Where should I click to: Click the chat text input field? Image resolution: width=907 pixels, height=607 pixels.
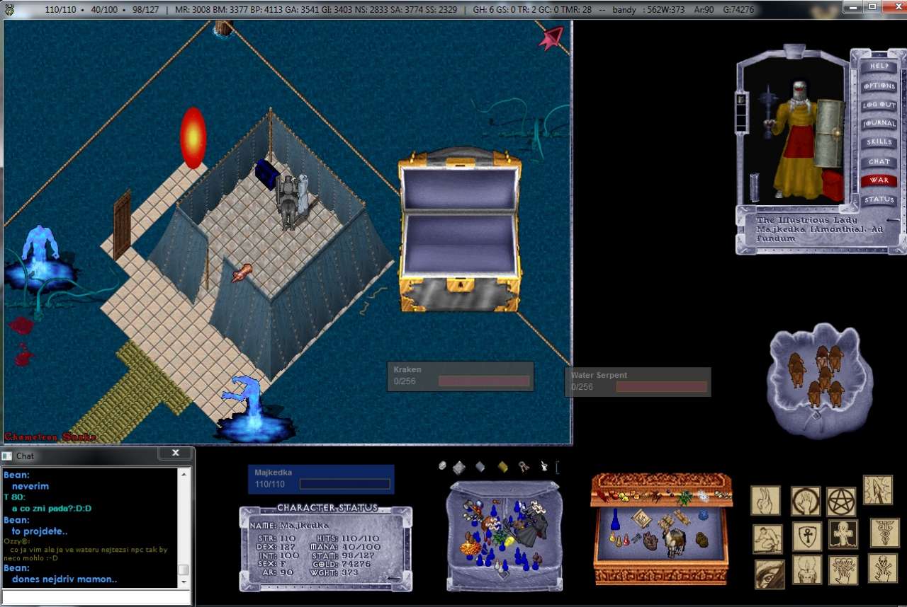point(96,597)
